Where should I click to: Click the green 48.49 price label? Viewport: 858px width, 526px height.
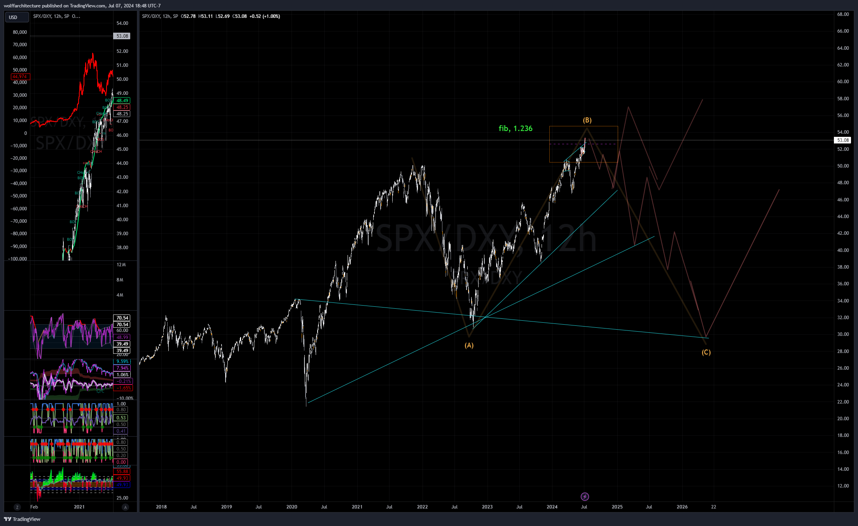(122, 101)
